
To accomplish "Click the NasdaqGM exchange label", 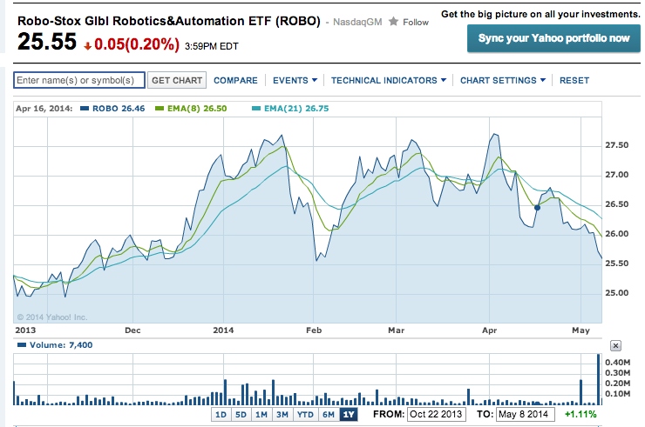I will click(357, 22).
